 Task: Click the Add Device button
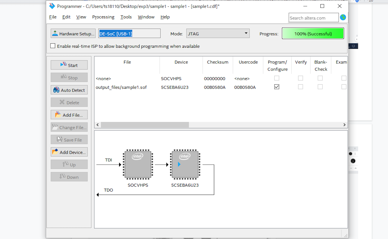pos(69,152)
